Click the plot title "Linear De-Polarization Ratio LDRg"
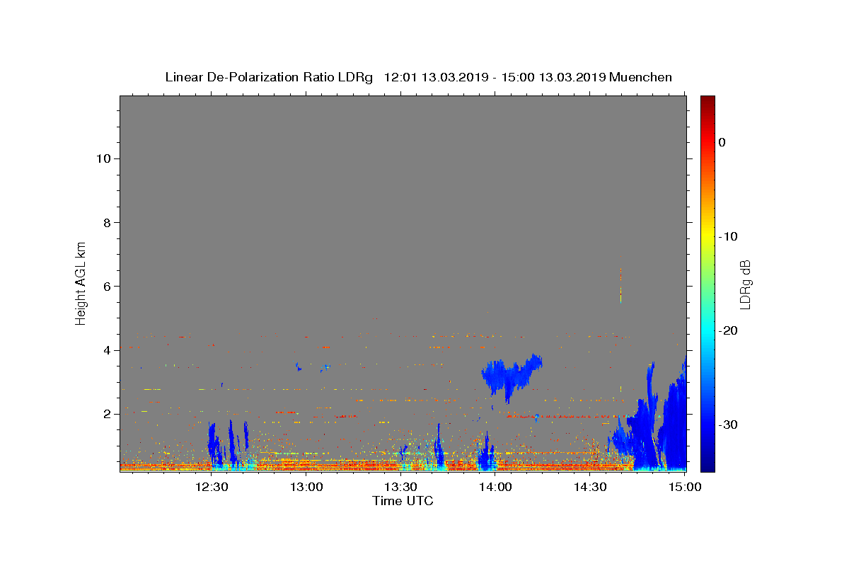 (269, 77)
